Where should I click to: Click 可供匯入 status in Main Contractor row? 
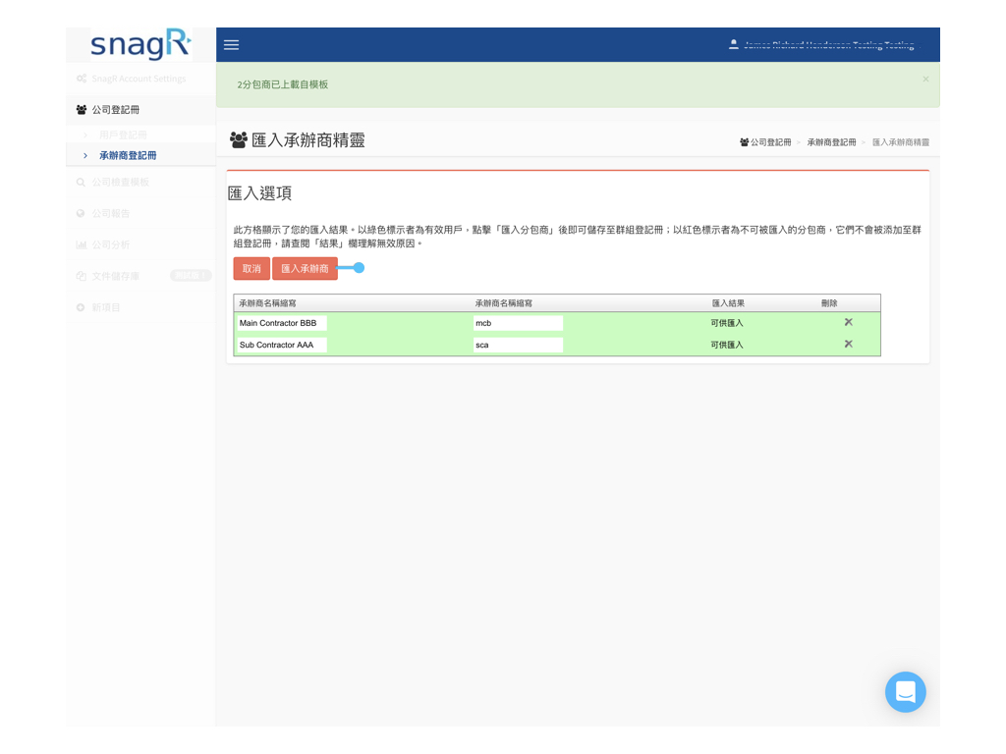tap(727, 323)
